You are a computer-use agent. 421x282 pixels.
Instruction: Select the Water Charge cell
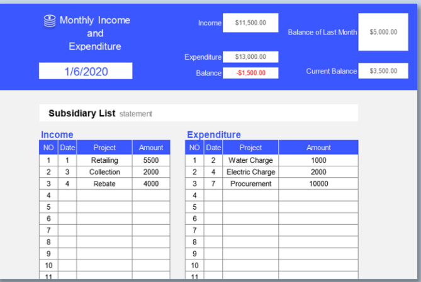tap(250, 160)
